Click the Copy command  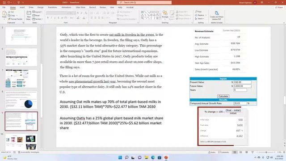click(12, 15)
